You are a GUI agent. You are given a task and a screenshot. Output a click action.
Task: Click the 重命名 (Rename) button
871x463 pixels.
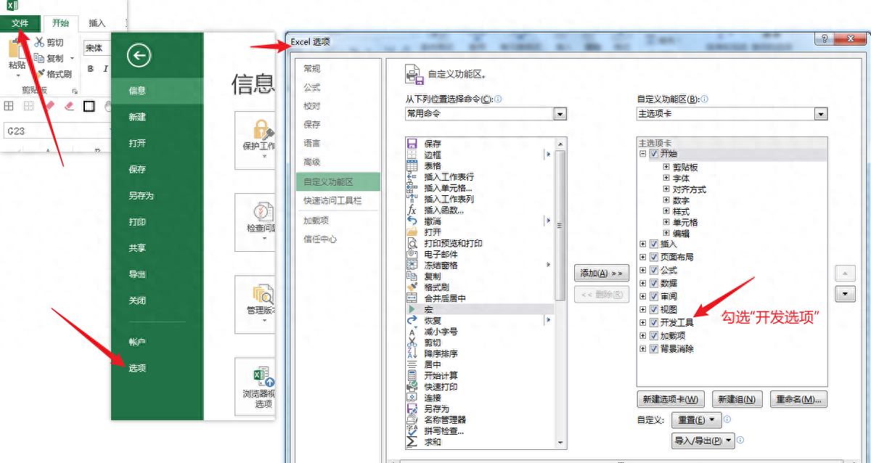(799, 399)
